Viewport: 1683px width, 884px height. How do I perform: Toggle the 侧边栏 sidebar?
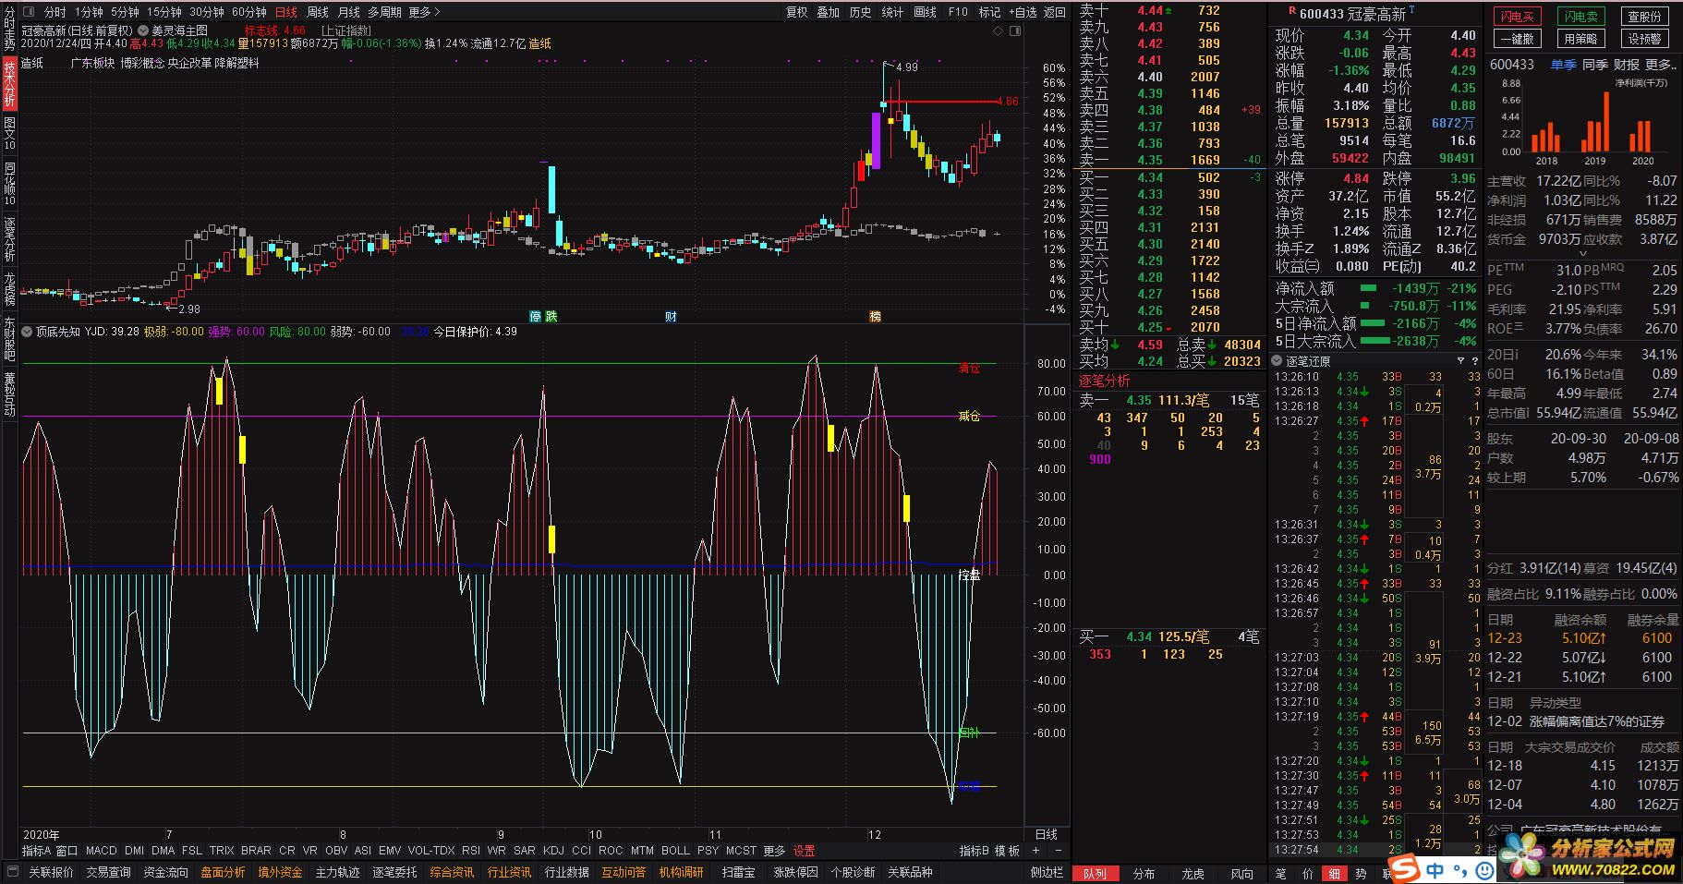coord(1047,872)
